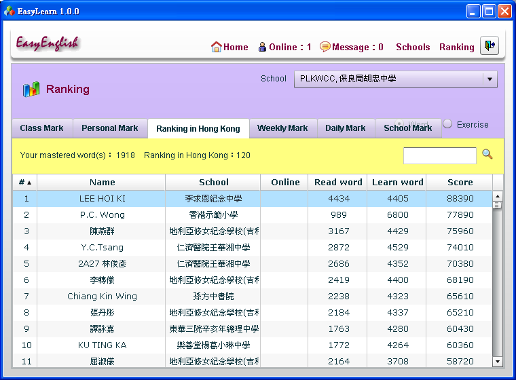This screenshot has height=380, width=516.
Task: Click the table scrollbar up arrow
Action: pyautogui.click(x=498, y=196)
